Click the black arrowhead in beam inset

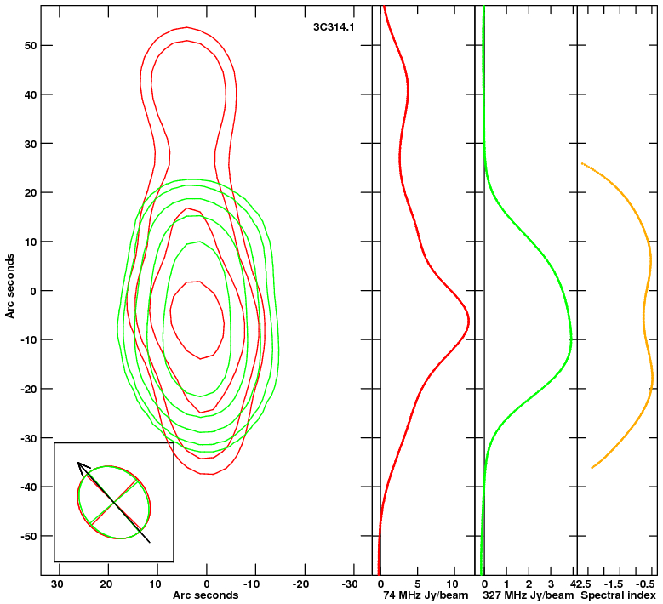tap(82, 468)
